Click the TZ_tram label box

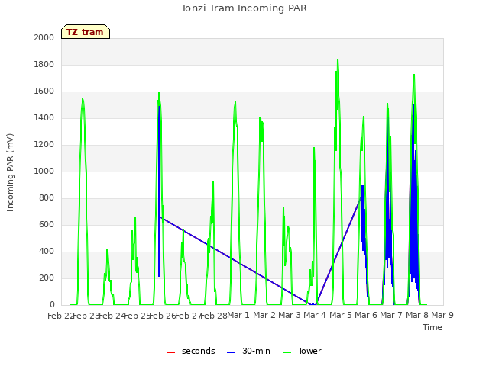86,32
